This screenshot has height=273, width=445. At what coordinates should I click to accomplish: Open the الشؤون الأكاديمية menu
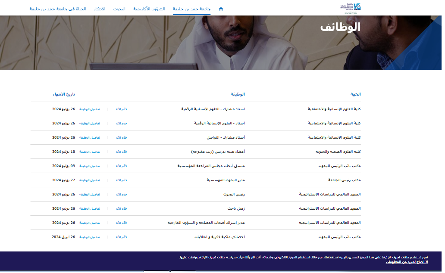coord(149,9)
